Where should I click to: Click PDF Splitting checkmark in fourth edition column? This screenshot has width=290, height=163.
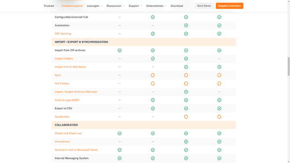219,34
